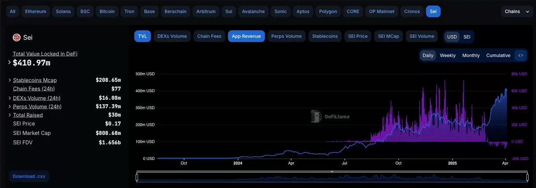Select the Avalanche chain tab
Viewport: 536px width, 188px height.
pyautogui.click(x=253, y=12)
